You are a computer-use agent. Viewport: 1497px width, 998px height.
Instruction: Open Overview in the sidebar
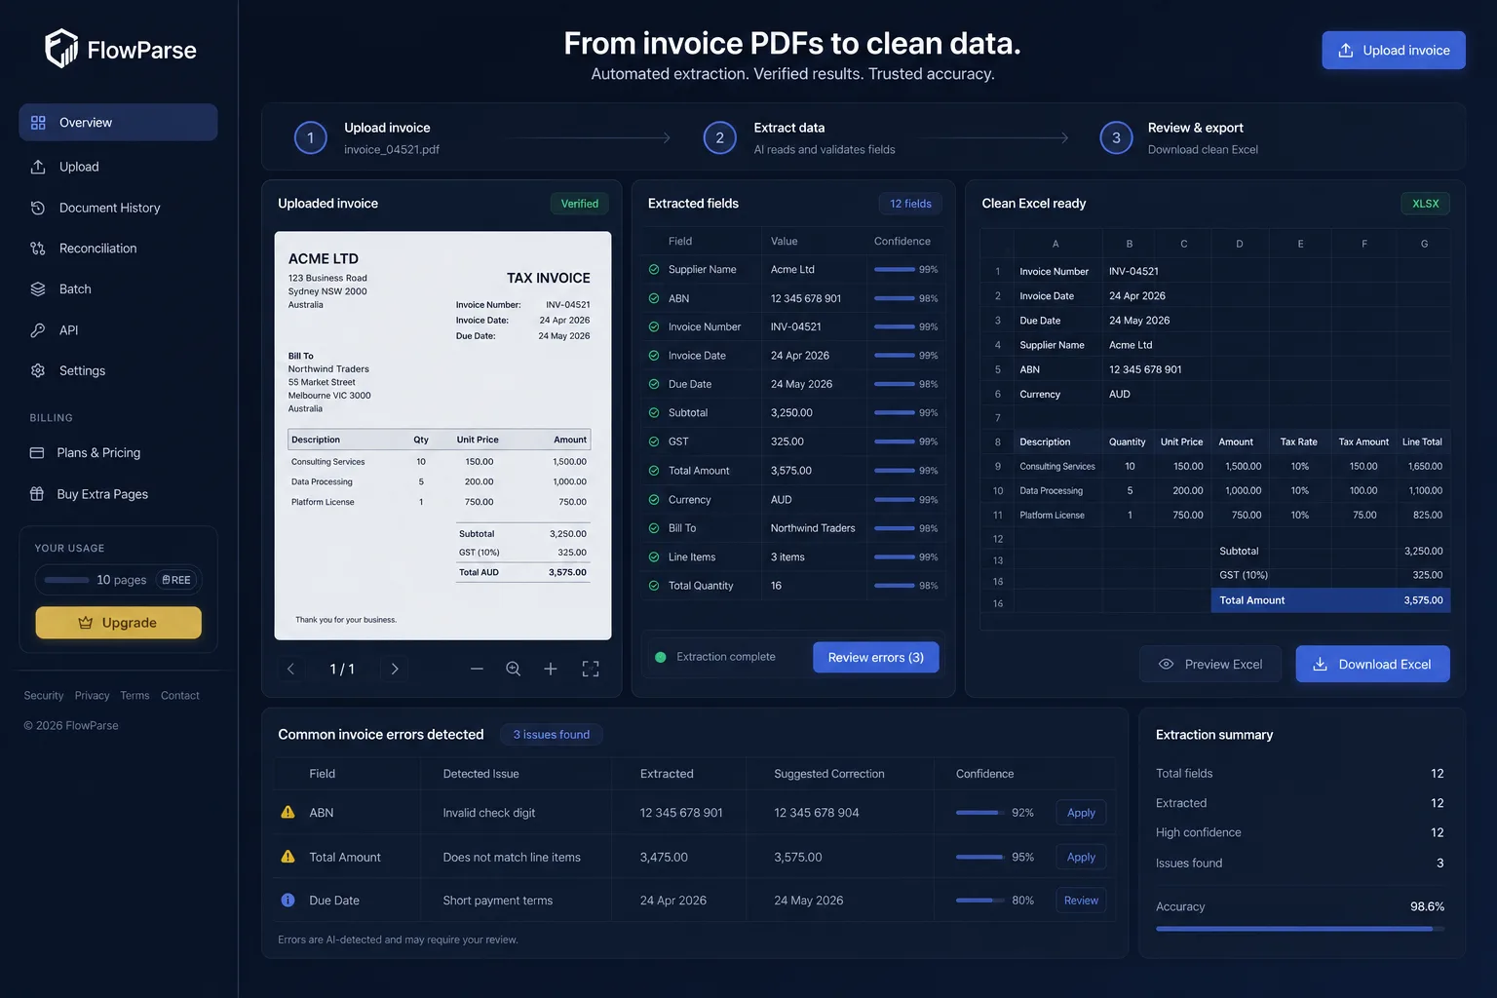pos(118,123)
